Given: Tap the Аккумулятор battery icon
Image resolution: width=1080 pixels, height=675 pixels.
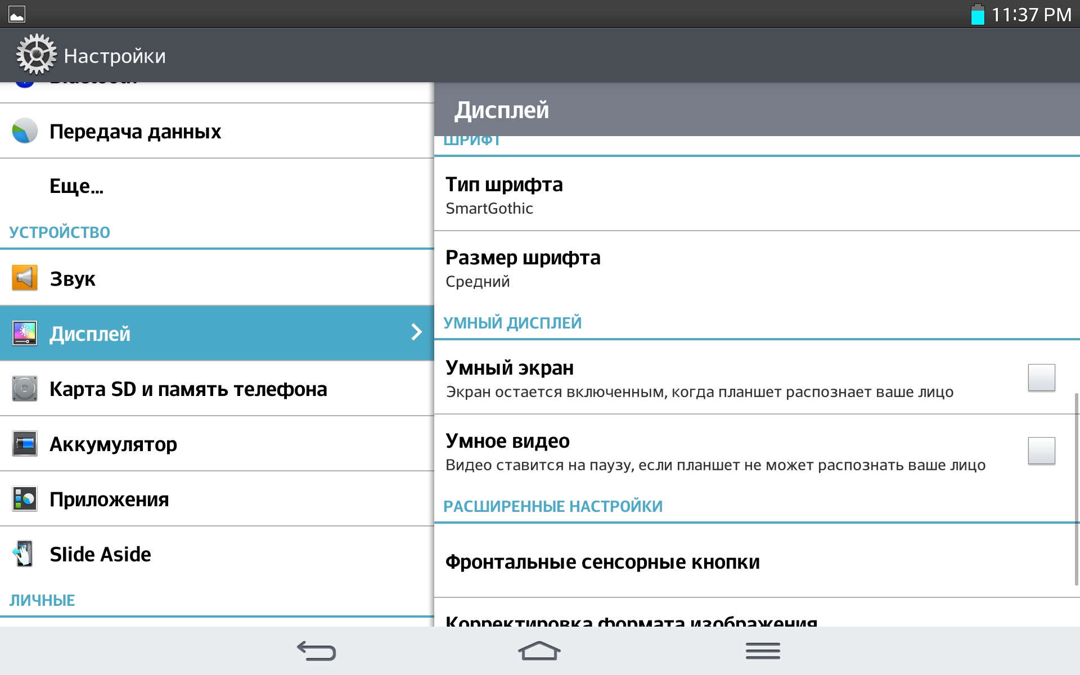Looking at the screenshot, I should 25,444.
